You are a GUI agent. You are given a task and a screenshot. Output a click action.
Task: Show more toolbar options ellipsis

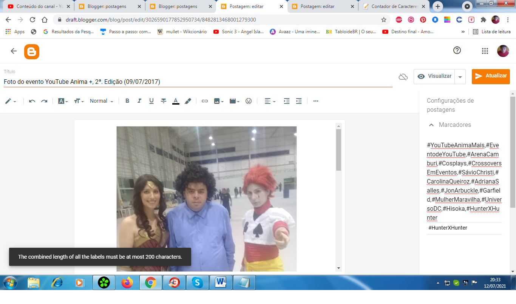(316, 101)
